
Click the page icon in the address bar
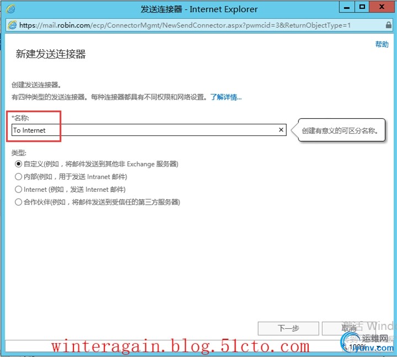(x=12, y=25)
